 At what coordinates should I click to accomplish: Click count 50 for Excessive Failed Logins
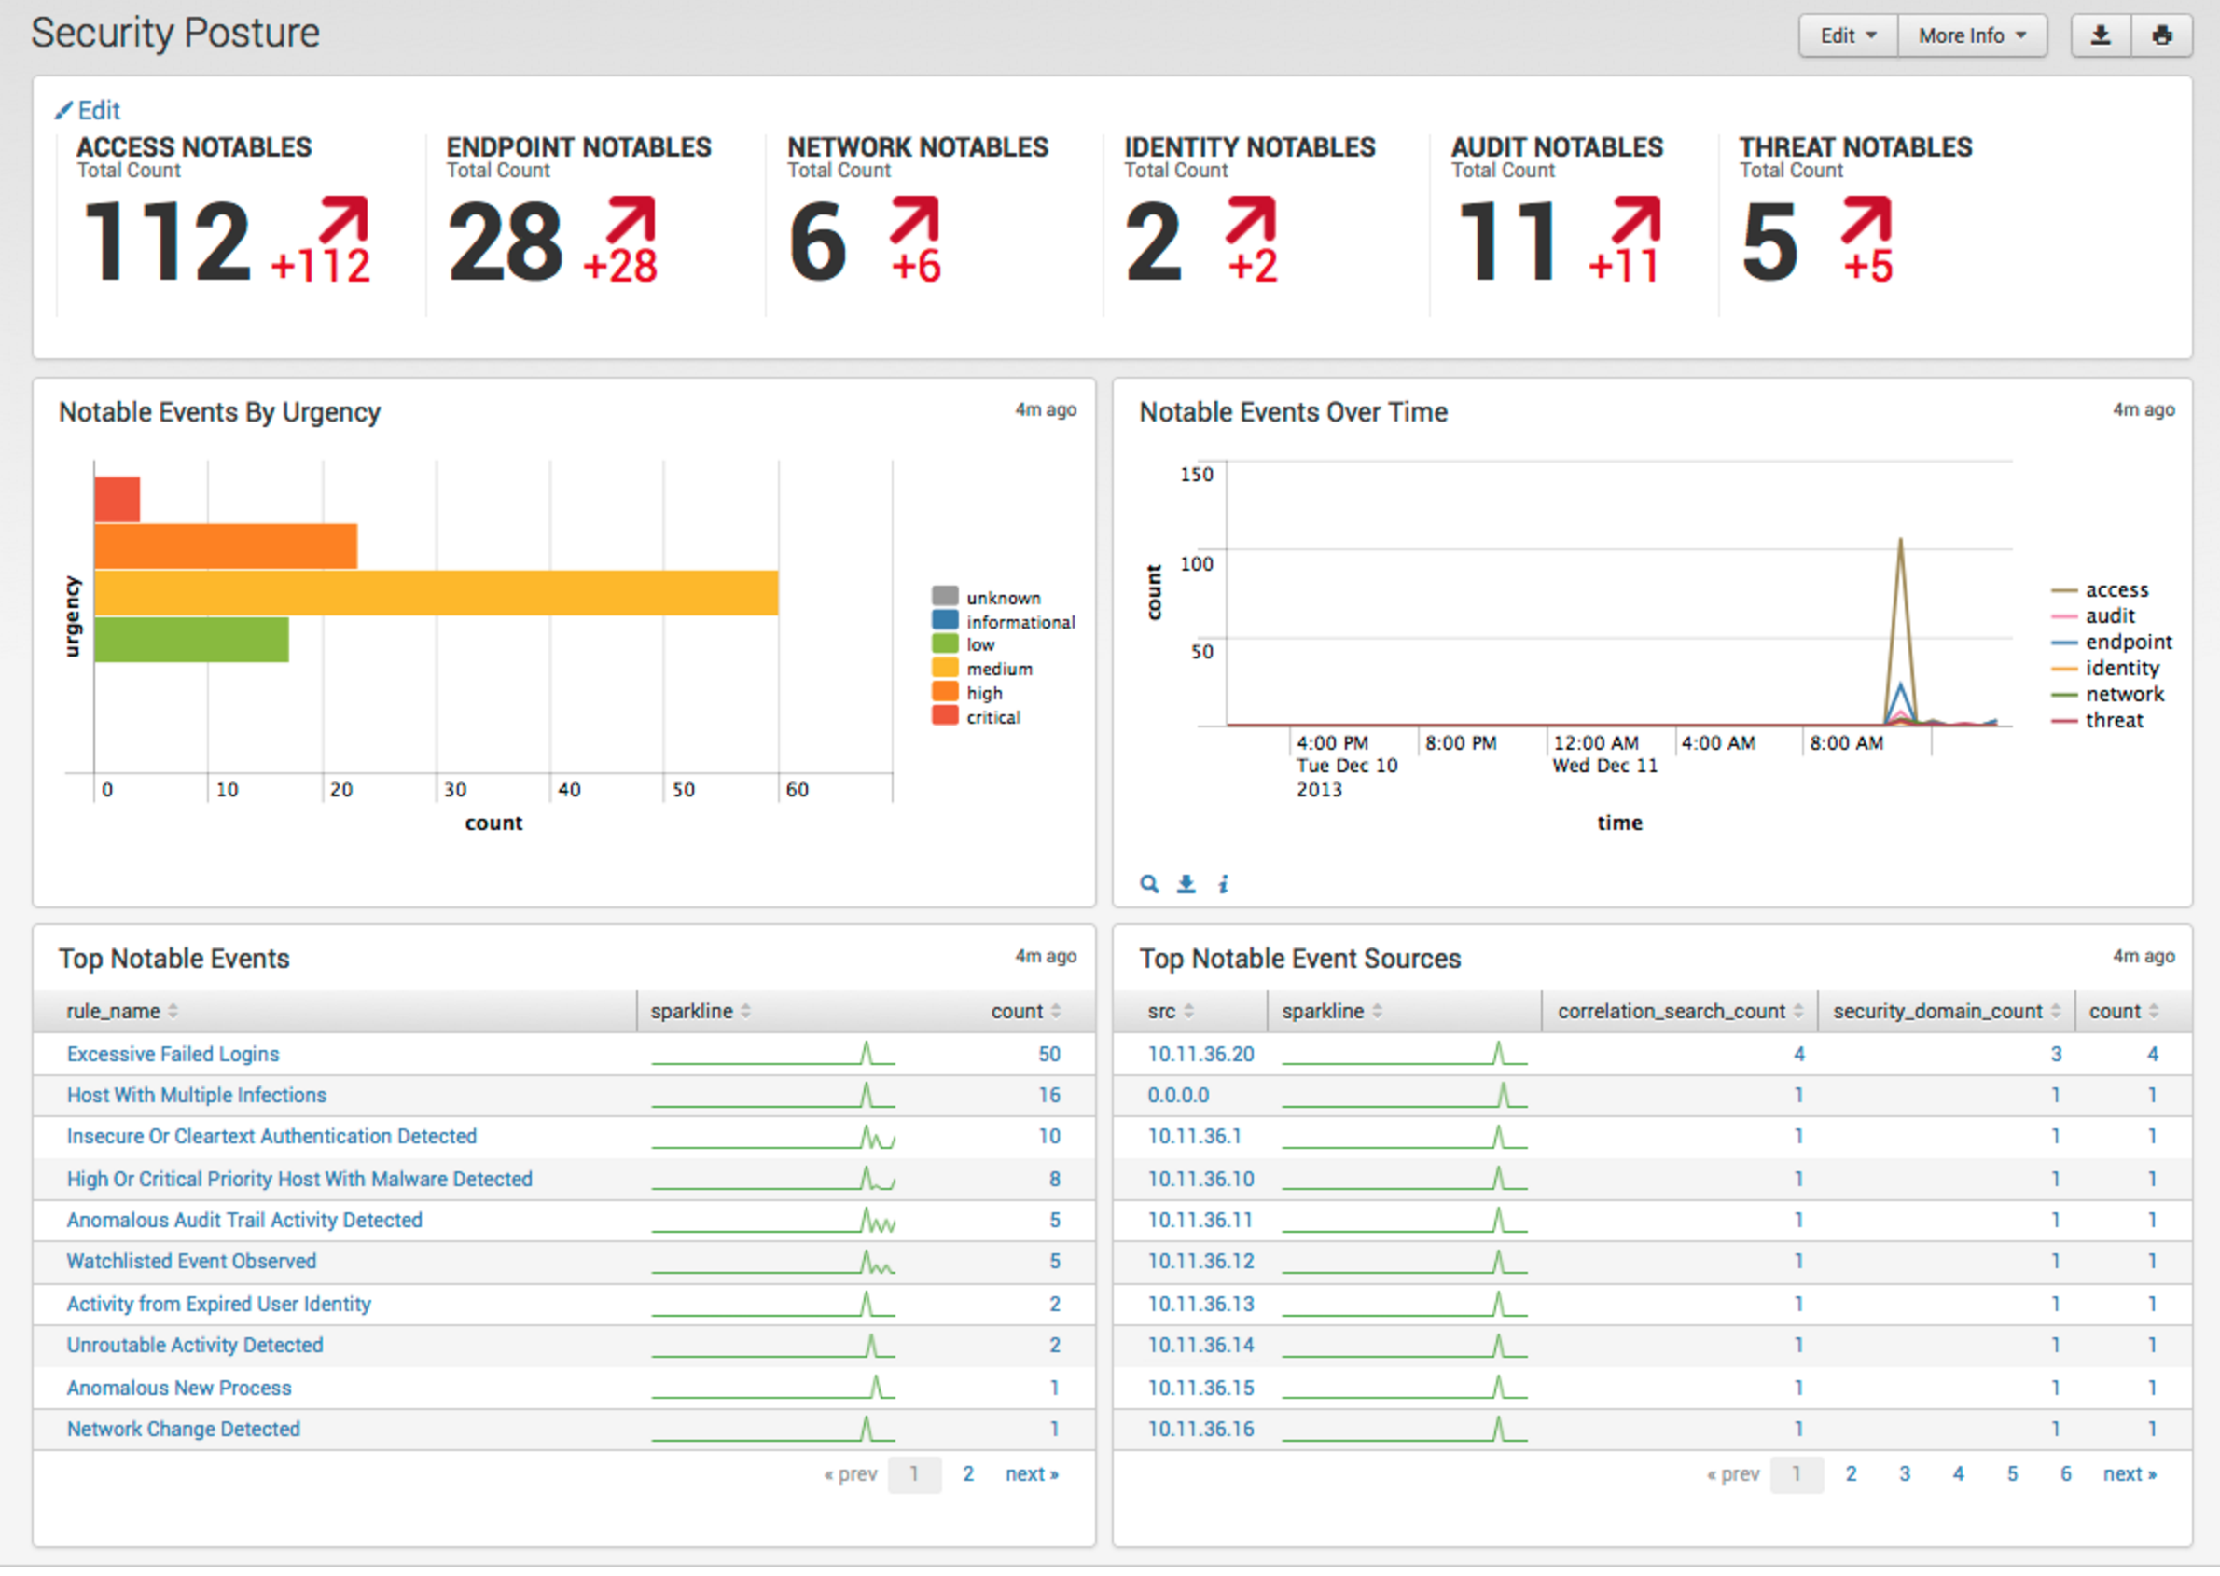(x=1049, y=1054)
